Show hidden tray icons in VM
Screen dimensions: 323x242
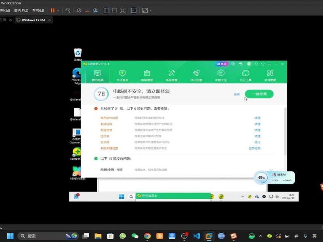click(243, 197)
